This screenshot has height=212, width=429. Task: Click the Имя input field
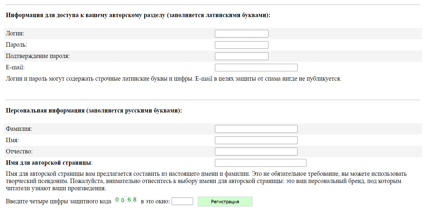point(256,140)
